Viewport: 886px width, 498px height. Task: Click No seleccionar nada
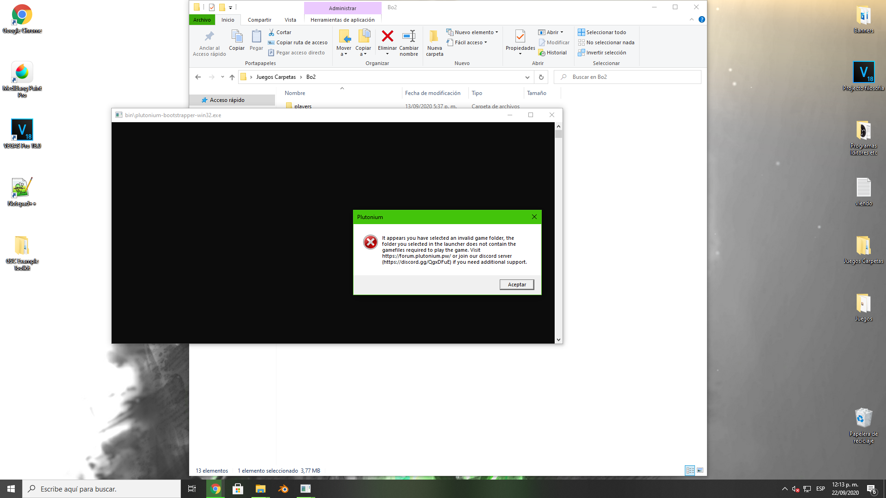click(x=606, y=42)
